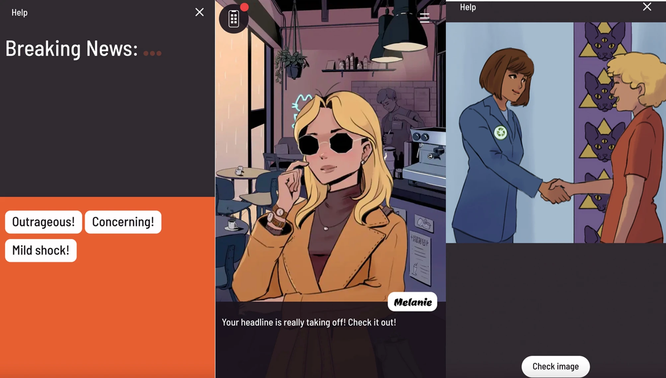Close the Breaking News help panel

tap(199, 12)
